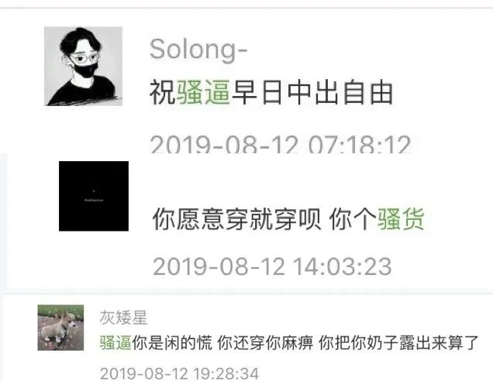The image size is (493, 381).
Task: Open the Solong- username
Action: click(198, 50)
